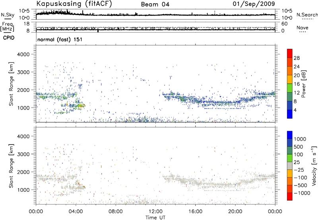Click the "Beam 04" label
318x220 pixels.
pos(155,4)
